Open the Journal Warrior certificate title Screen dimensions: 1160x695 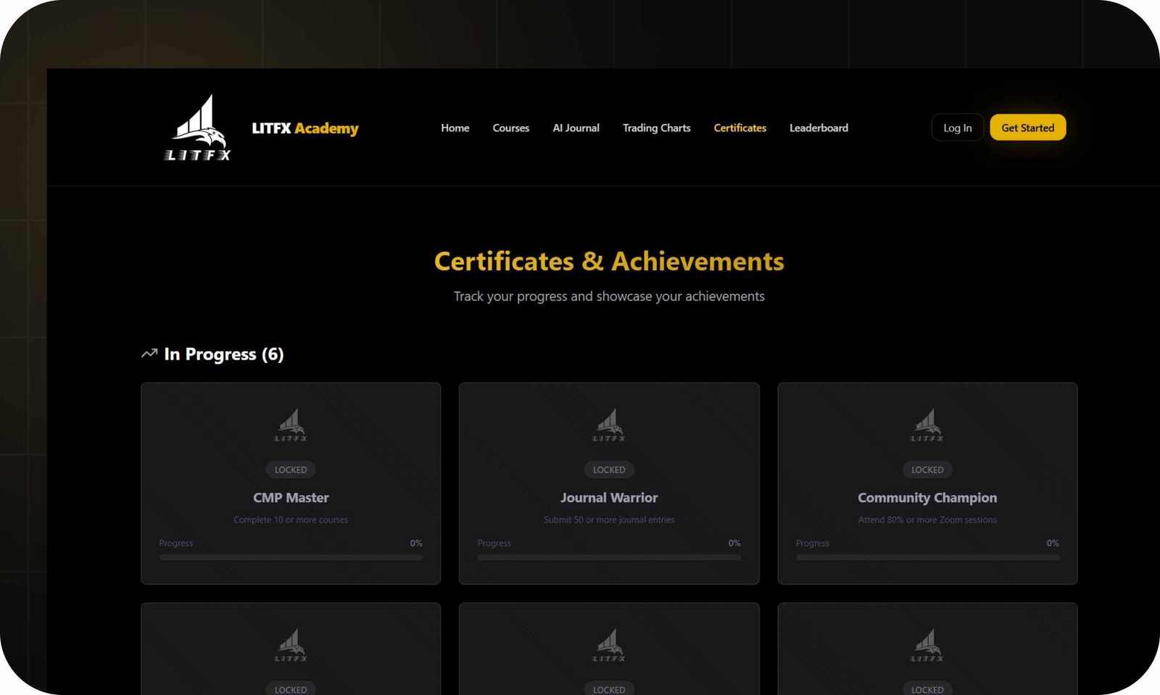(x=609, y=498)
